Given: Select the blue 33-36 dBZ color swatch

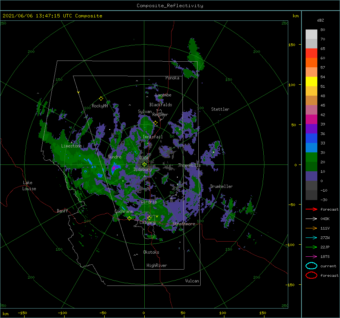Looking at the screenshot, I should pyautogui.click(x=311, y=138).
